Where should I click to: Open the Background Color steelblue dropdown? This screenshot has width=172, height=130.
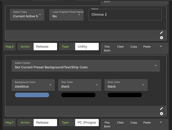pyautogui.click(x=33, y=85)
